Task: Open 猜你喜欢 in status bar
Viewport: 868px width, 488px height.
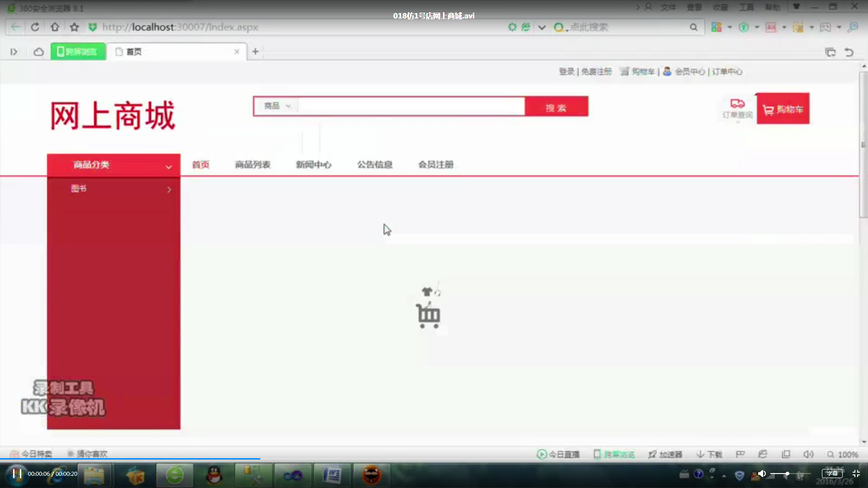Action: [x=88, y=454]
